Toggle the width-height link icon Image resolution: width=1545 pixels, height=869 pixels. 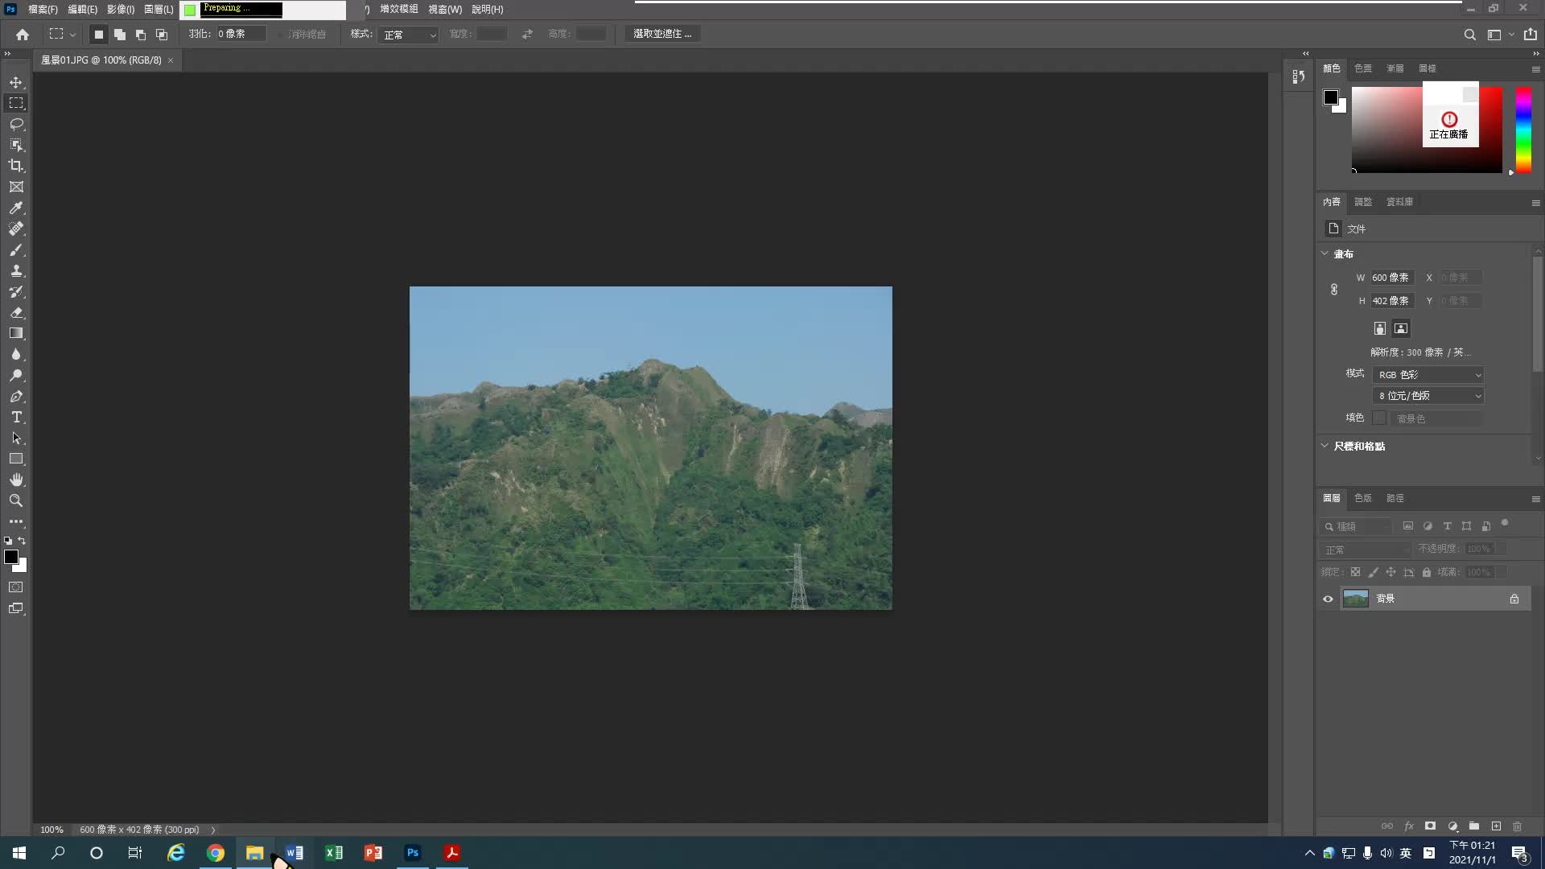click(x=1333, y=289)
